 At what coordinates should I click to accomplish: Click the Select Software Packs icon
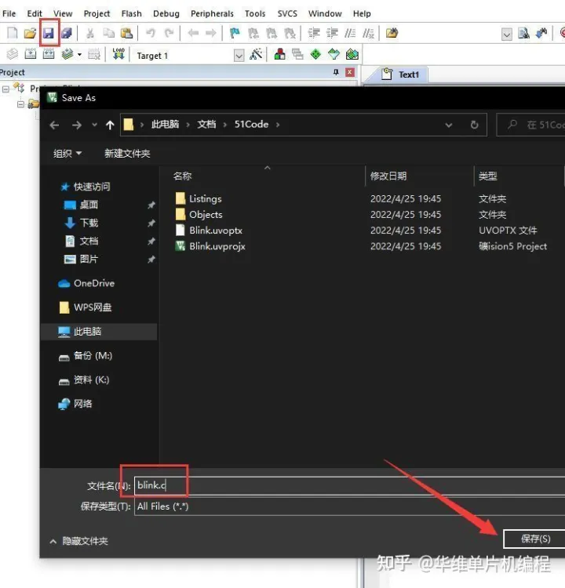click(x=334, y=54)
